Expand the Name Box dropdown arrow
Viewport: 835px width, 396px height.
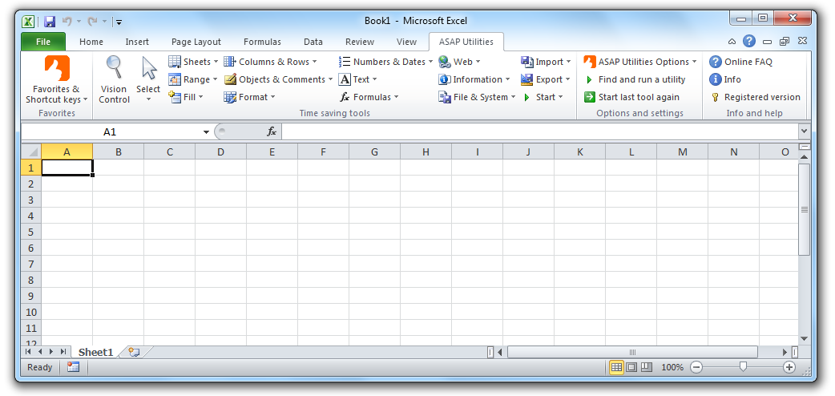click(206, 132)
